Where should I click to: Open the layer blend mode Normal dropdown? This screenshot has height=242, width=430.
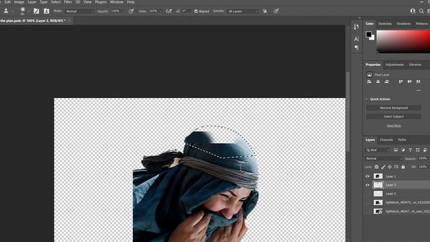click(x=384, y=159)
